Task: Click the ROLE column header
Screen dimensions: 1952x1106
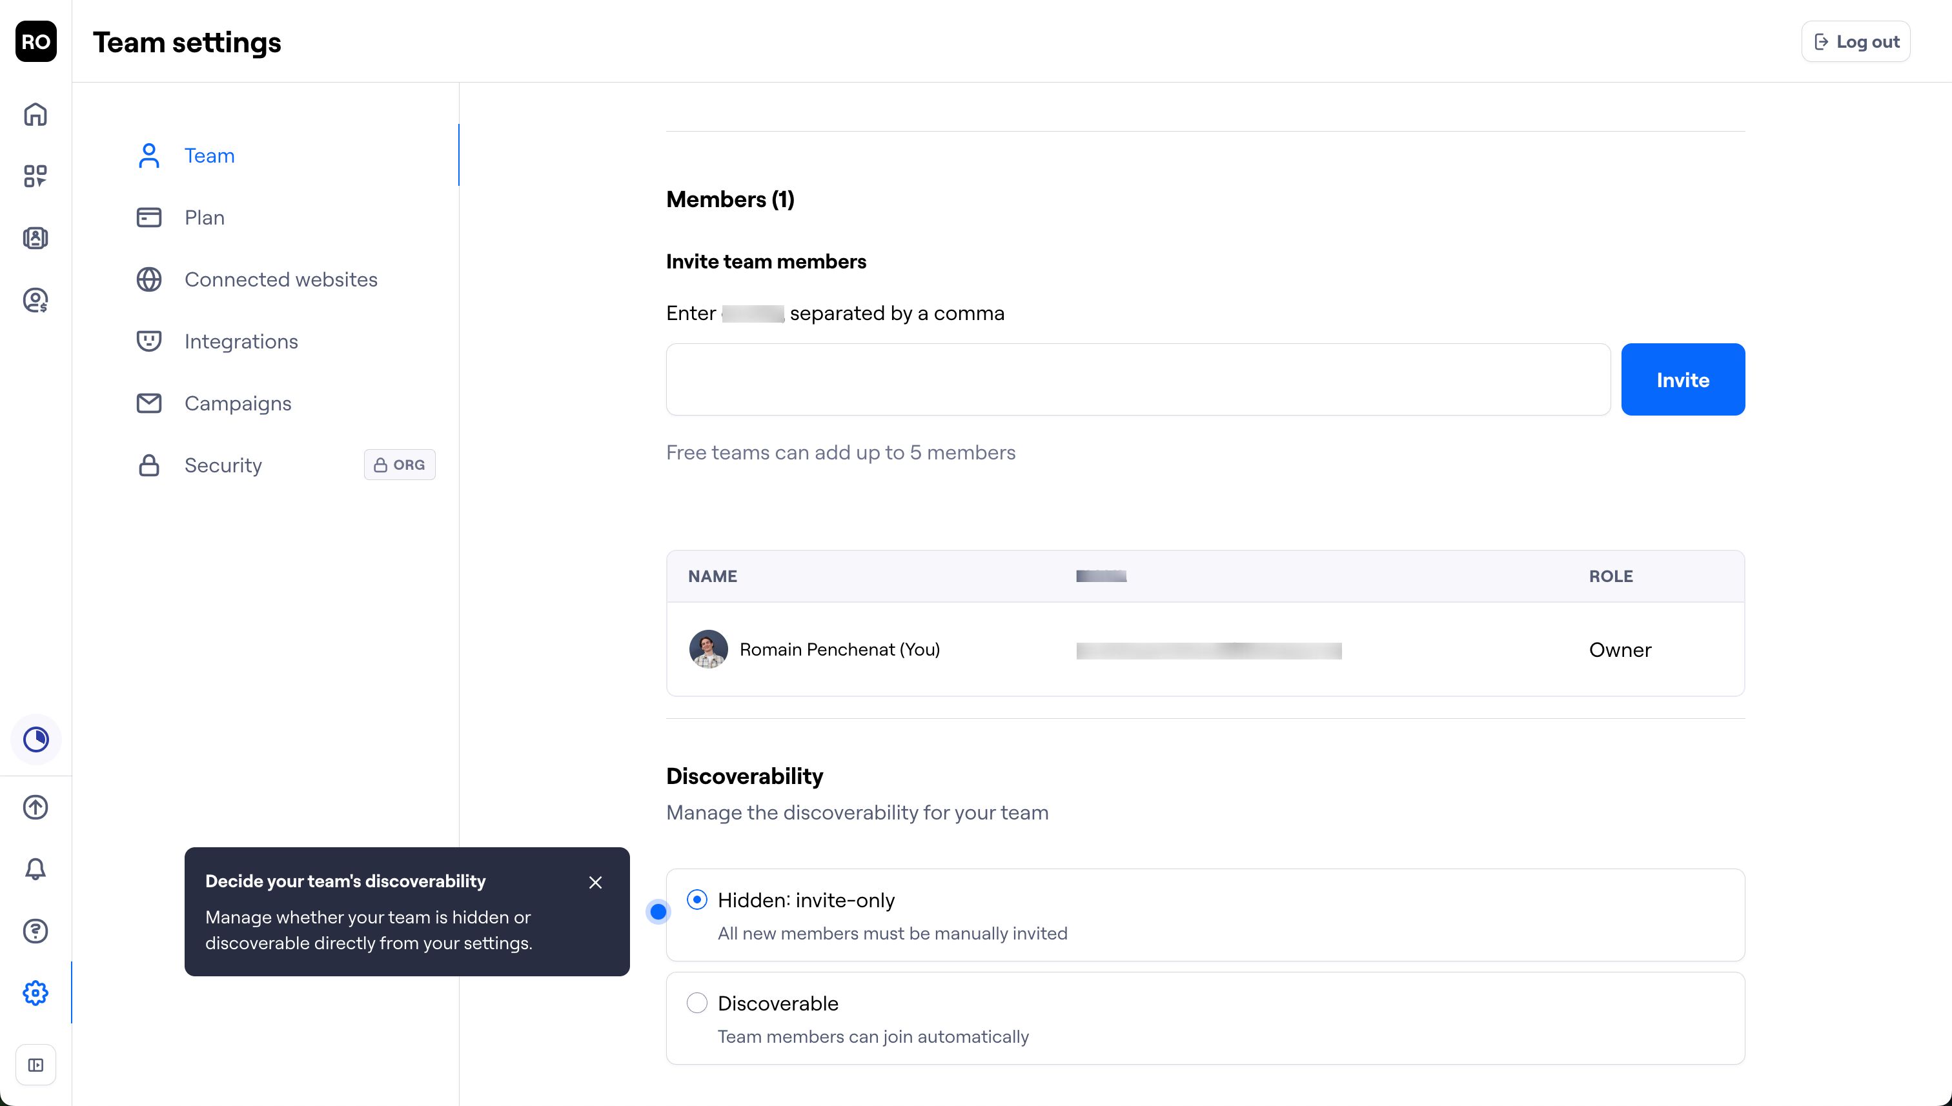Action: tap(1611, 576)
